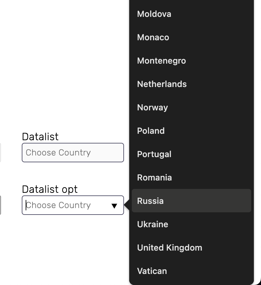The height and width of the screenshot is (285, 261).
Task: Click the popup pointer arrow beside Russia
Action: (127, 205)
